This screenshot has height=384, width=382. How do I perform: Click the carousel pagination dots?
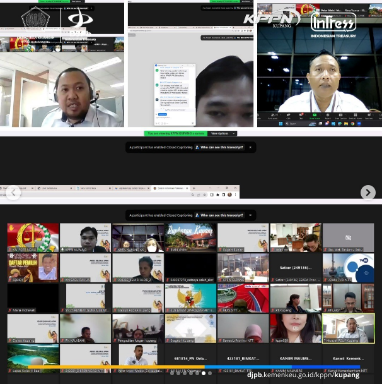(190, 373)
